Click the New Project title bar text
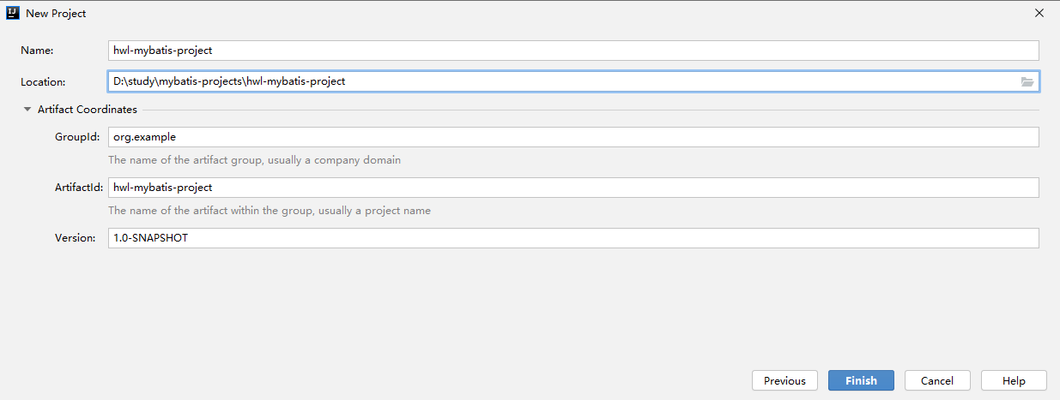 coord(56,14)
